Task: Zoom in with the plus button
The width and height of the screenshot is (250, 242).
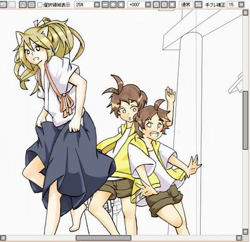Action: (113, 4)
